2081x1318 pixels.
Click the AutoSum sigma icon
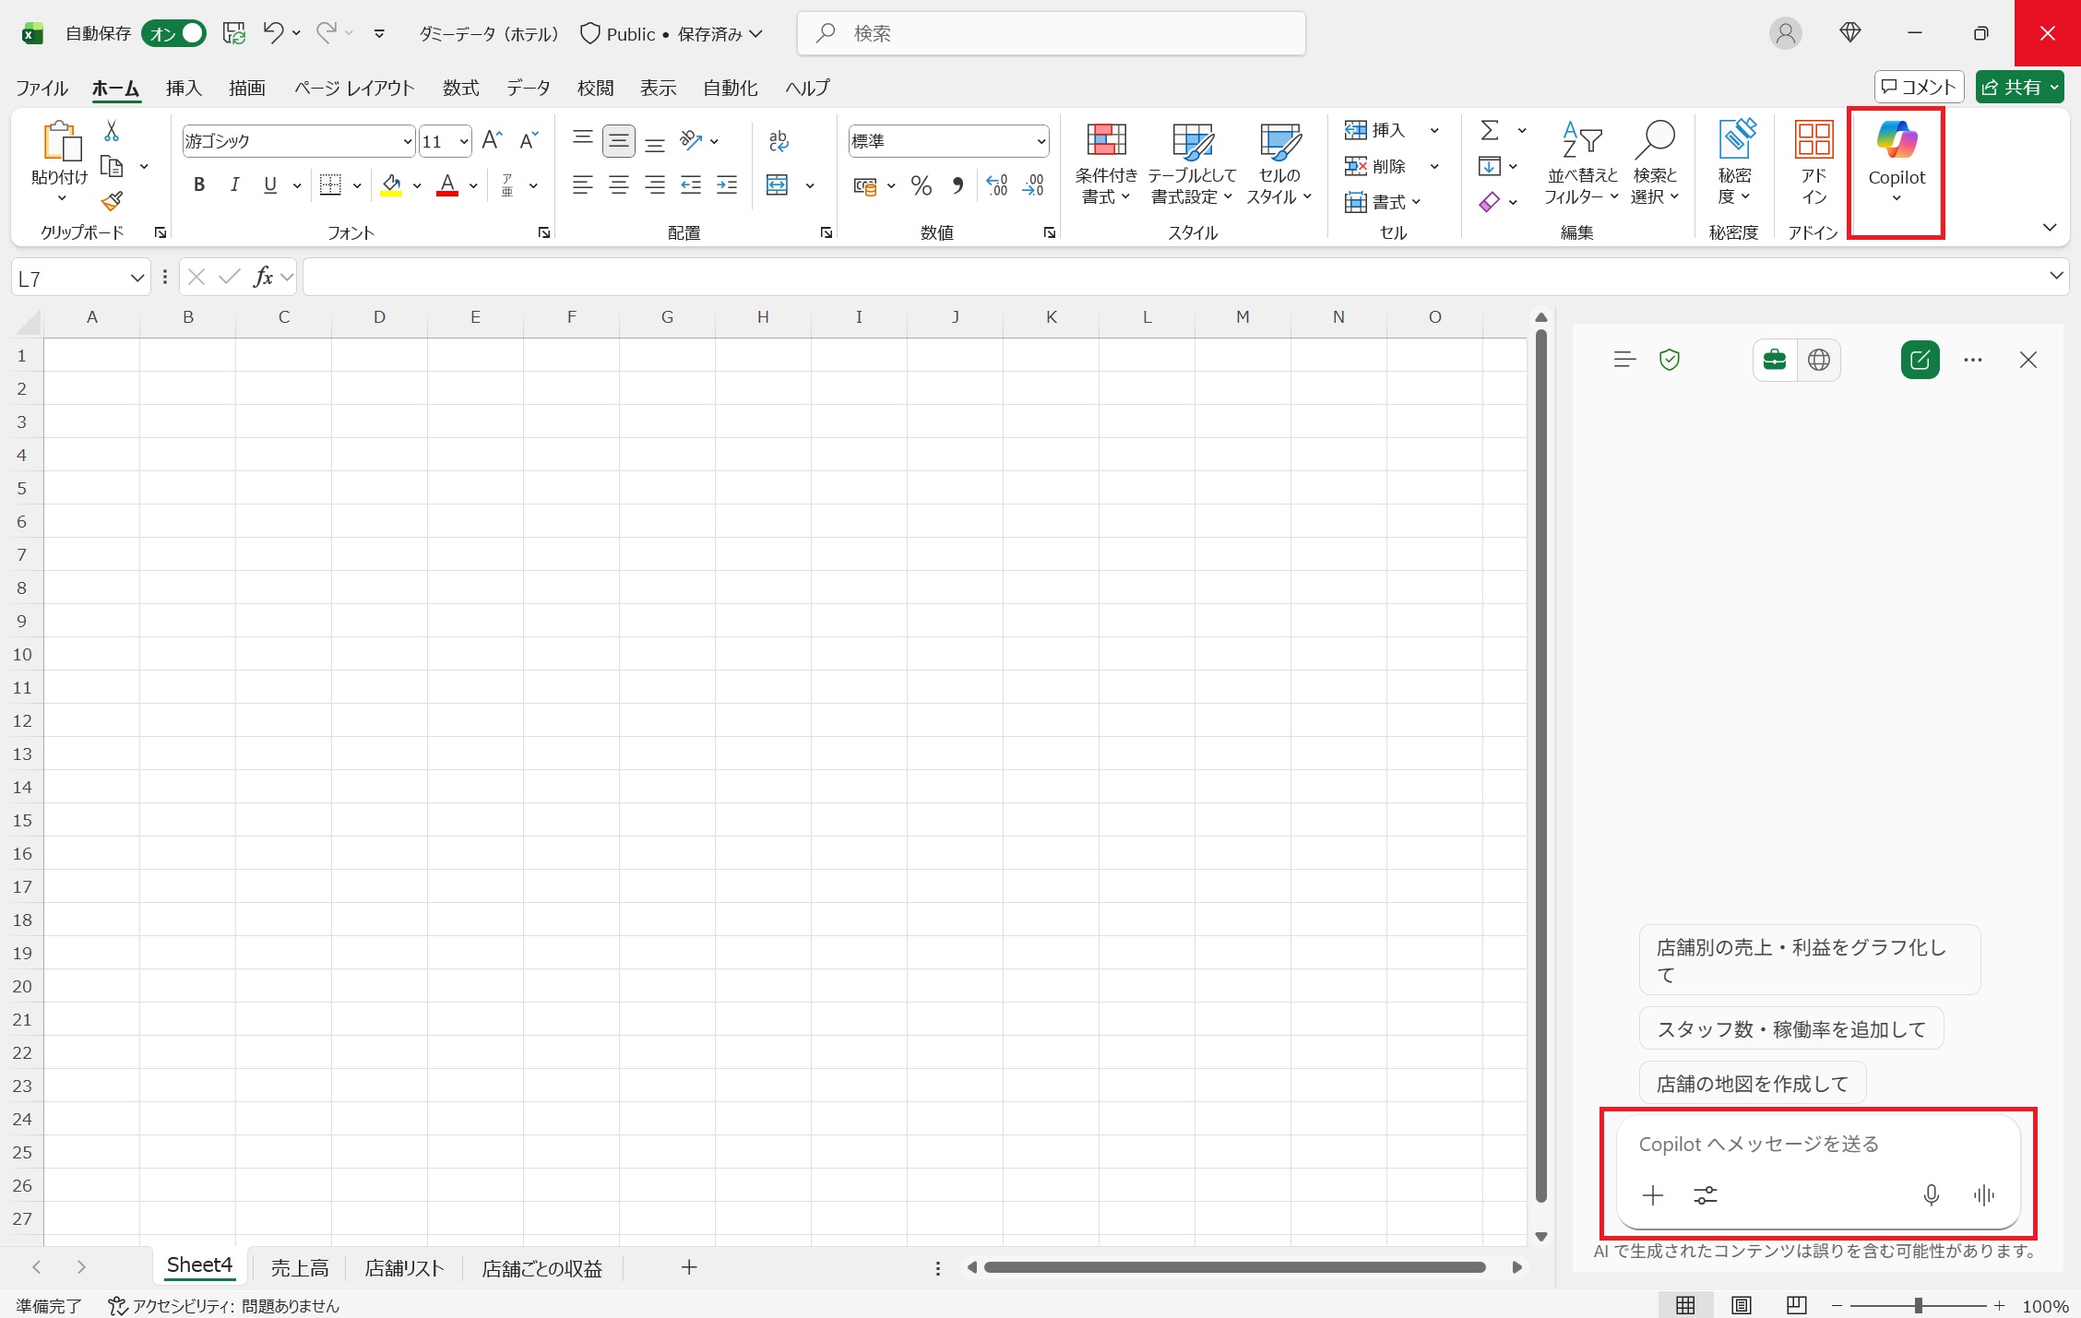1489,130
